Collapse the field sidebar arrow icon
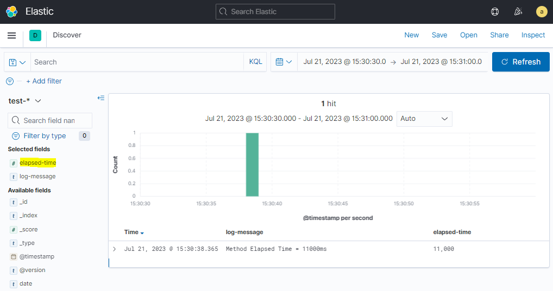Screen dimensions: 553x291 (101, 98)
